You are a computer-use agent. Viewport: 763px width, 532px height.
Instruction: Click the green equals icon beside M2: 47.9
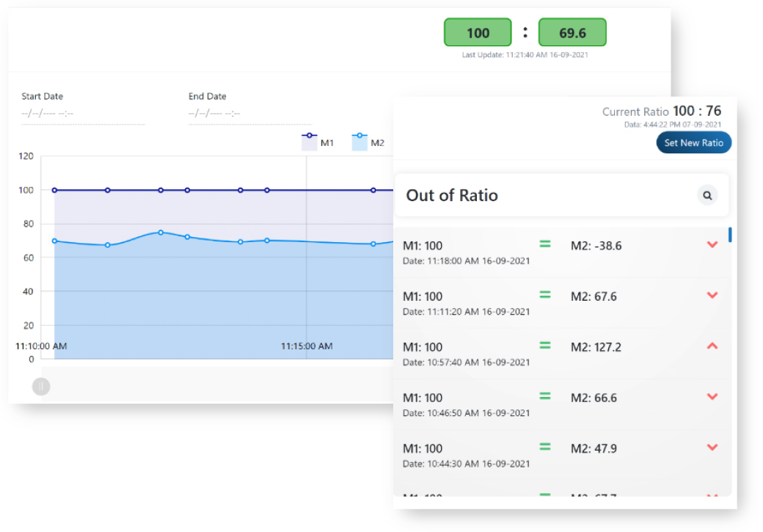[x=545, y=446]
